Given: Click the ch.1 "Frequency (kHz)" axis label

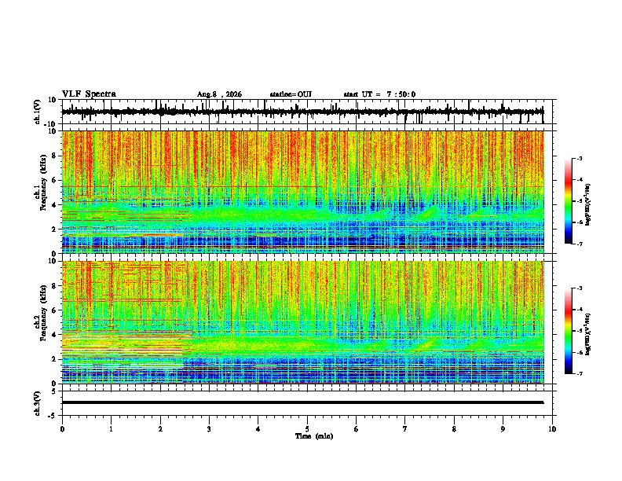Looking at the screenshot, I should (x=43, y=181).
